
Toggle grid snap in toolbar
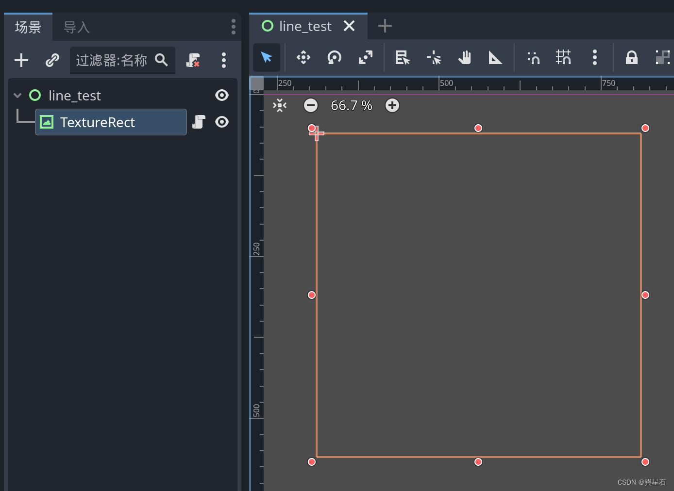coord(564,58)
